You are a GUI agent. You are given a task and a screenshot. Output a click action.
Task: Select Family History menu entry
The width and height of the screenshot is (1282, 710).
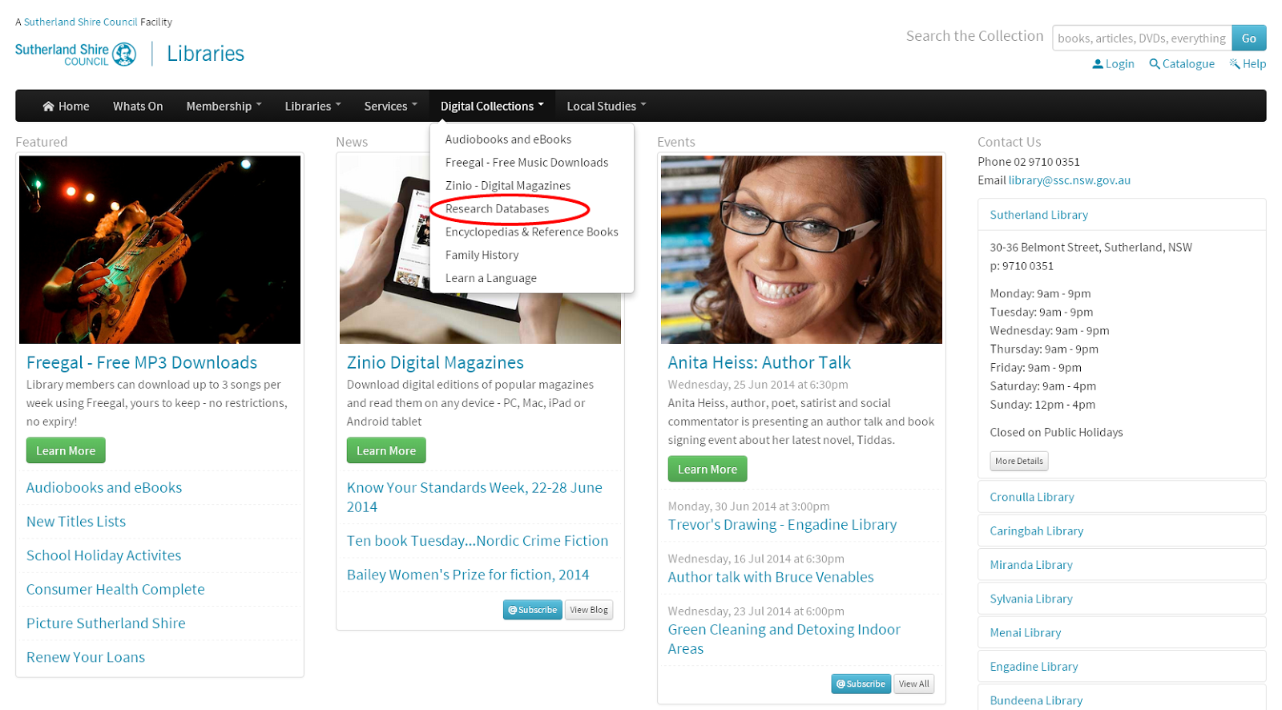coord(482,256)
